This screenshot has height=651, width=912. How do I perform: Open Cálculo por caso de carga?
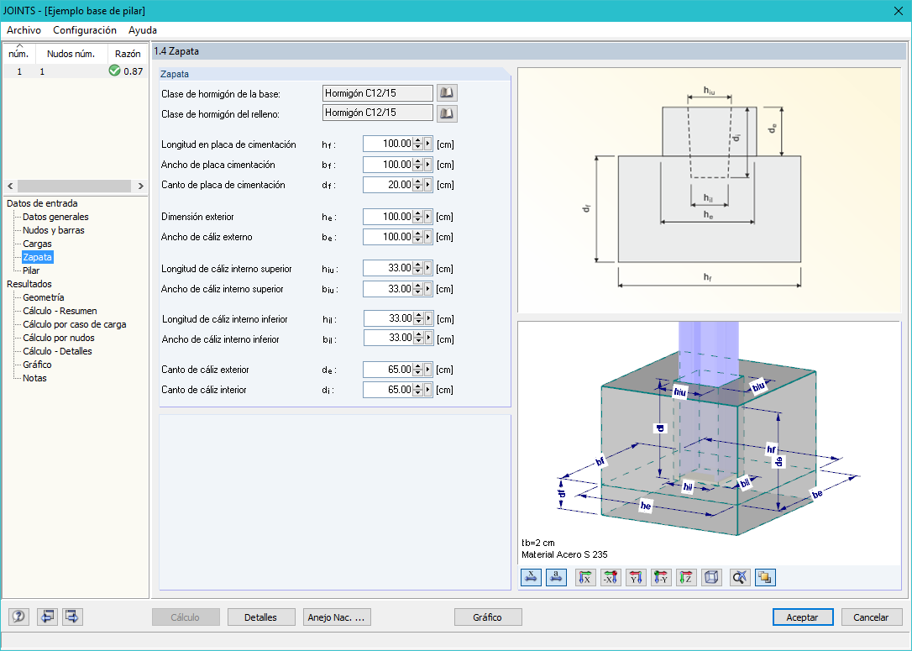[x=75, y=324]
